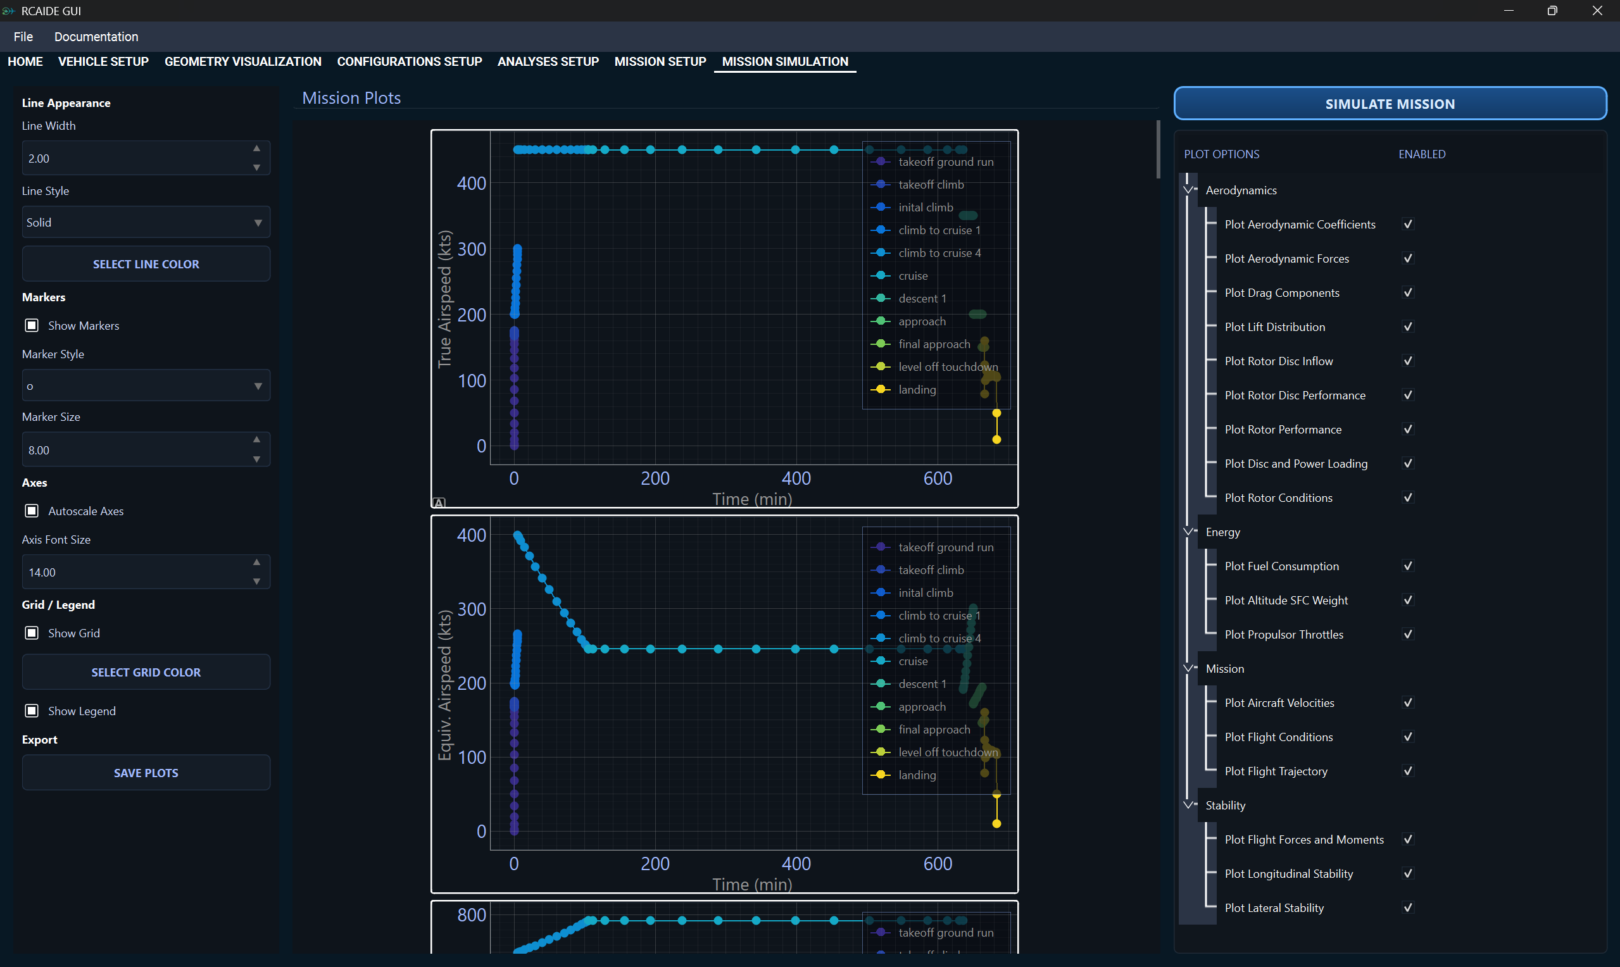Image resolution: width=1620 pixels, height=967 pixels.
Task: Uncheck Plot Lateral Stability option
Action: click(1407, 908)
